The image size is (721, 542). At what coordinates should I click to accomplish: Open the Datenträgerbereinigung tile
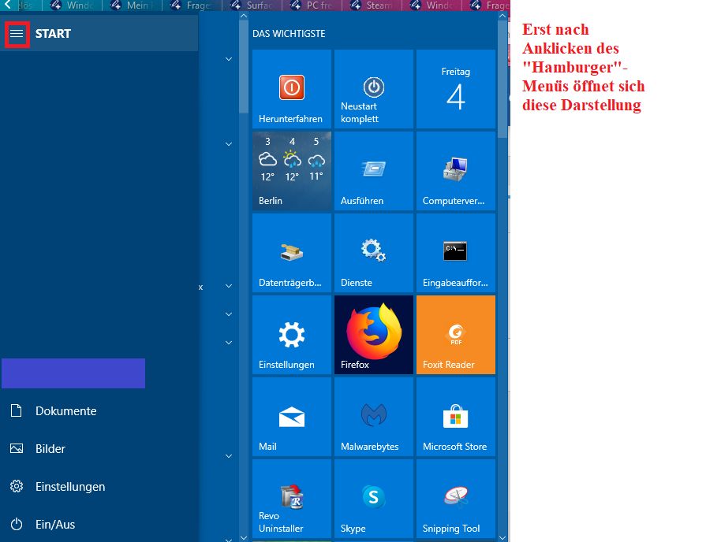pyautogui.click(x=292, y=253)
